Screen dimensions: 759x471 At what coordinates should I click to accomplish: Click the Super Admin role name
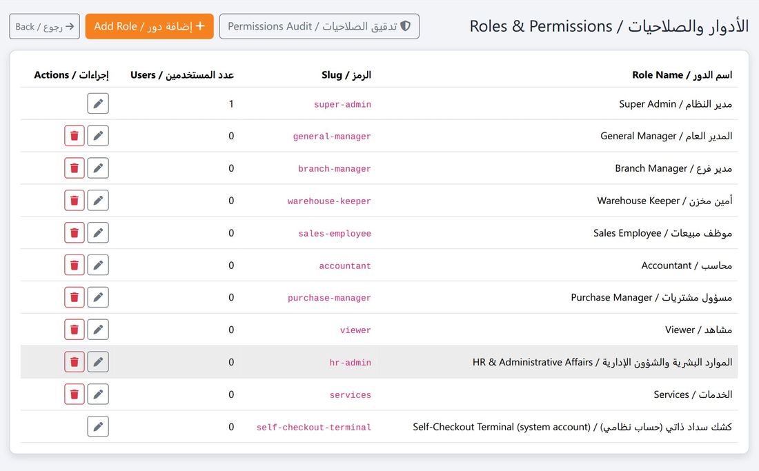coord(676,104)
